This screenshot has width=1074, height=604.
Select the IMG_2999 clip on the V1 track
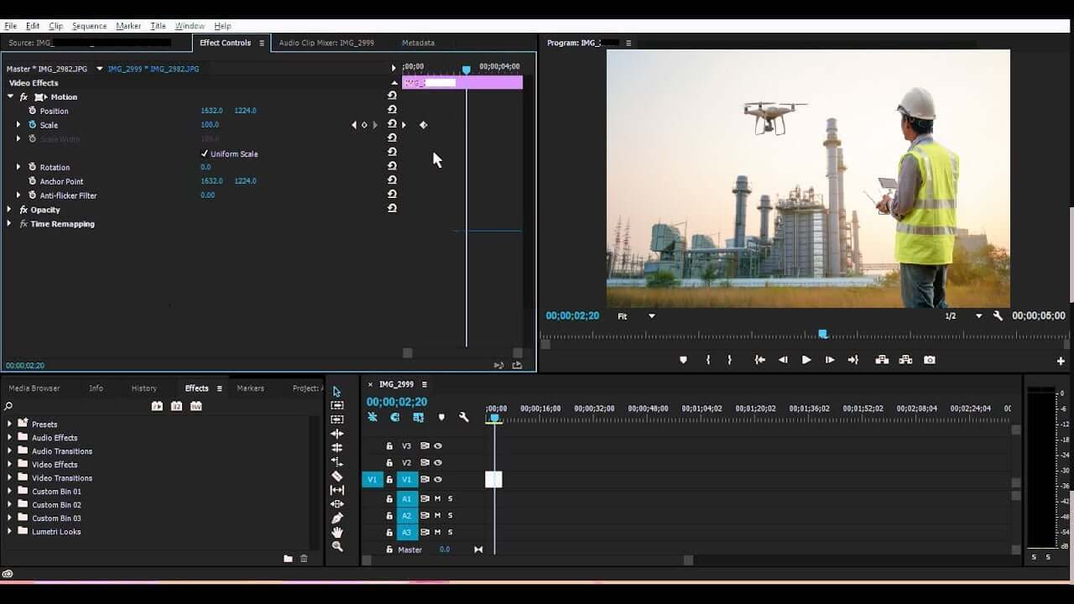pos(493,479)
